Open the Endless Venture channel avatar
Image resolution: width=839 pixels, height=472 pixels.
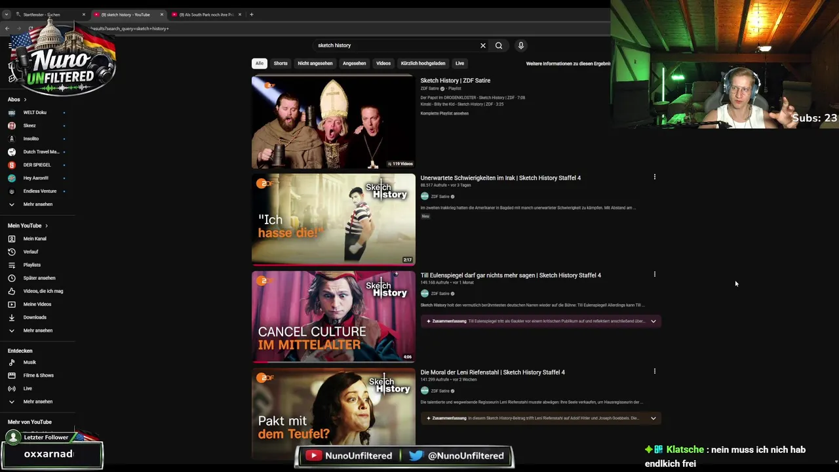pos(11,191)
